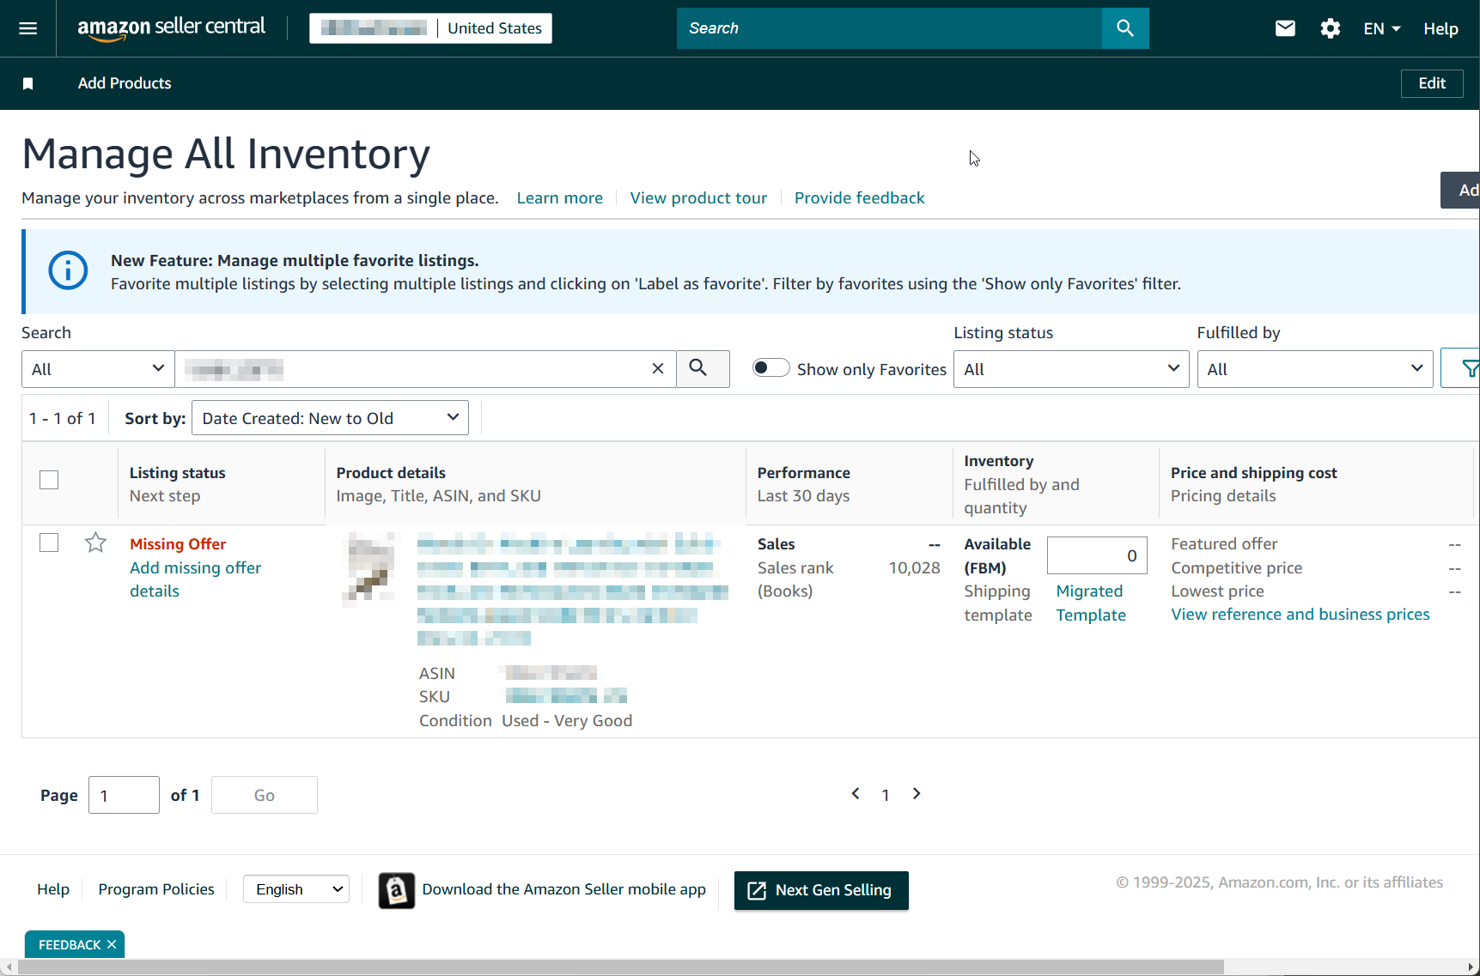
Task: Click the inventory search magnifier button
Action: pos(703,368)
